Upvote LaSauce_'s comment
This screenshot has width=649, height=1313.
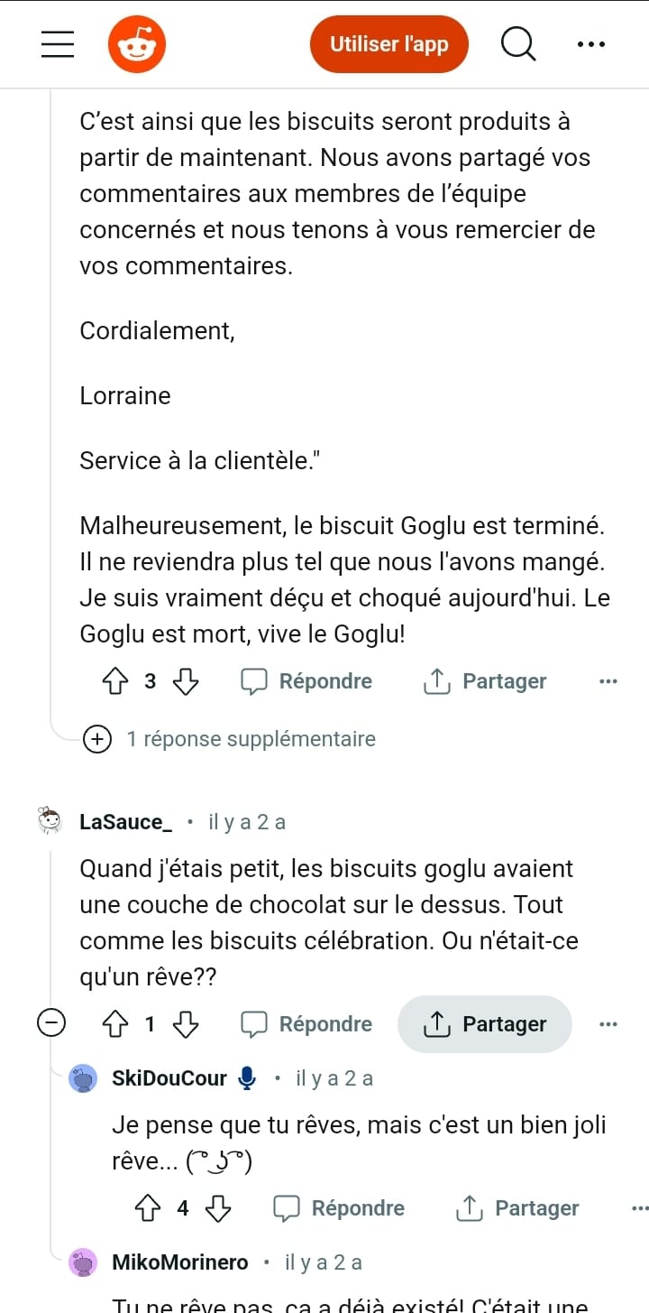coord(116,1024)
